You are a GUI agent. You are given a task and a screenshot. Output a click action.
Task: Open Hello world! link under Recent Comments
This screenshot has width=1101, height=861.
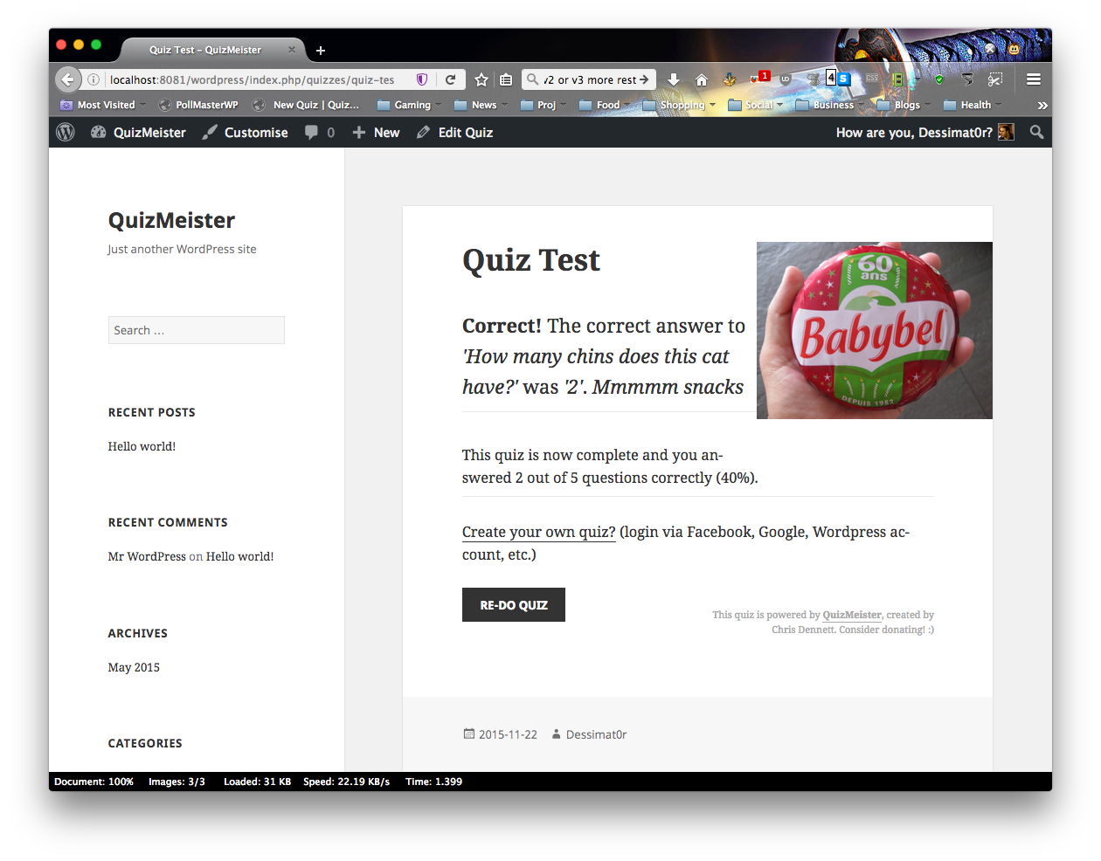click(x=239, y=556)
